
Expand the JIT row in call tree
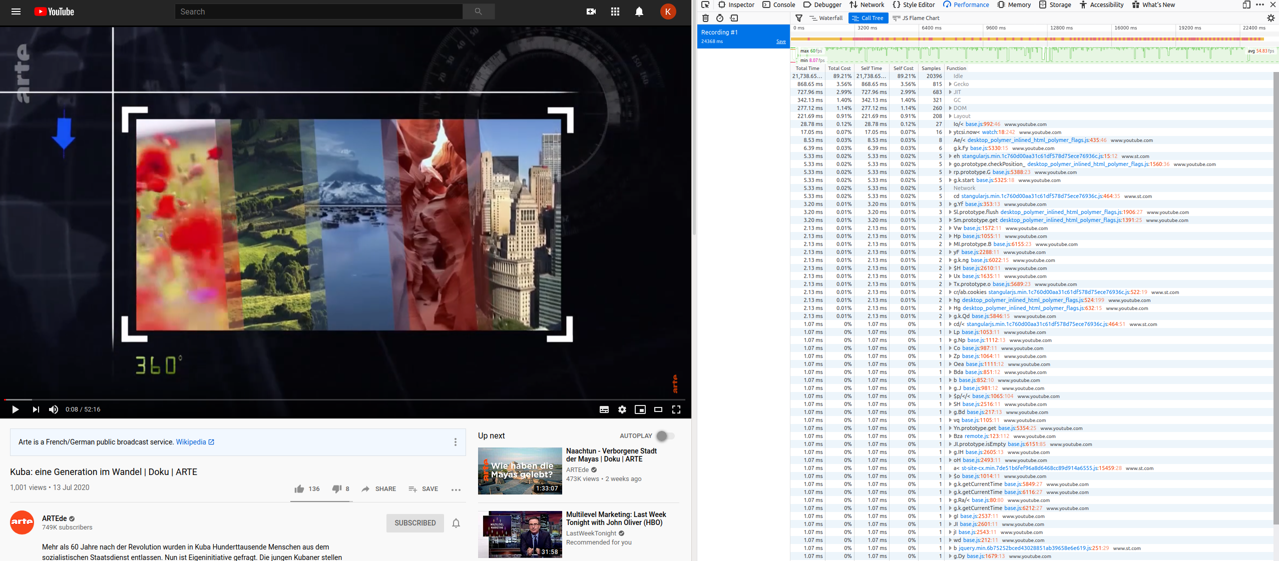tap(950, 92)
